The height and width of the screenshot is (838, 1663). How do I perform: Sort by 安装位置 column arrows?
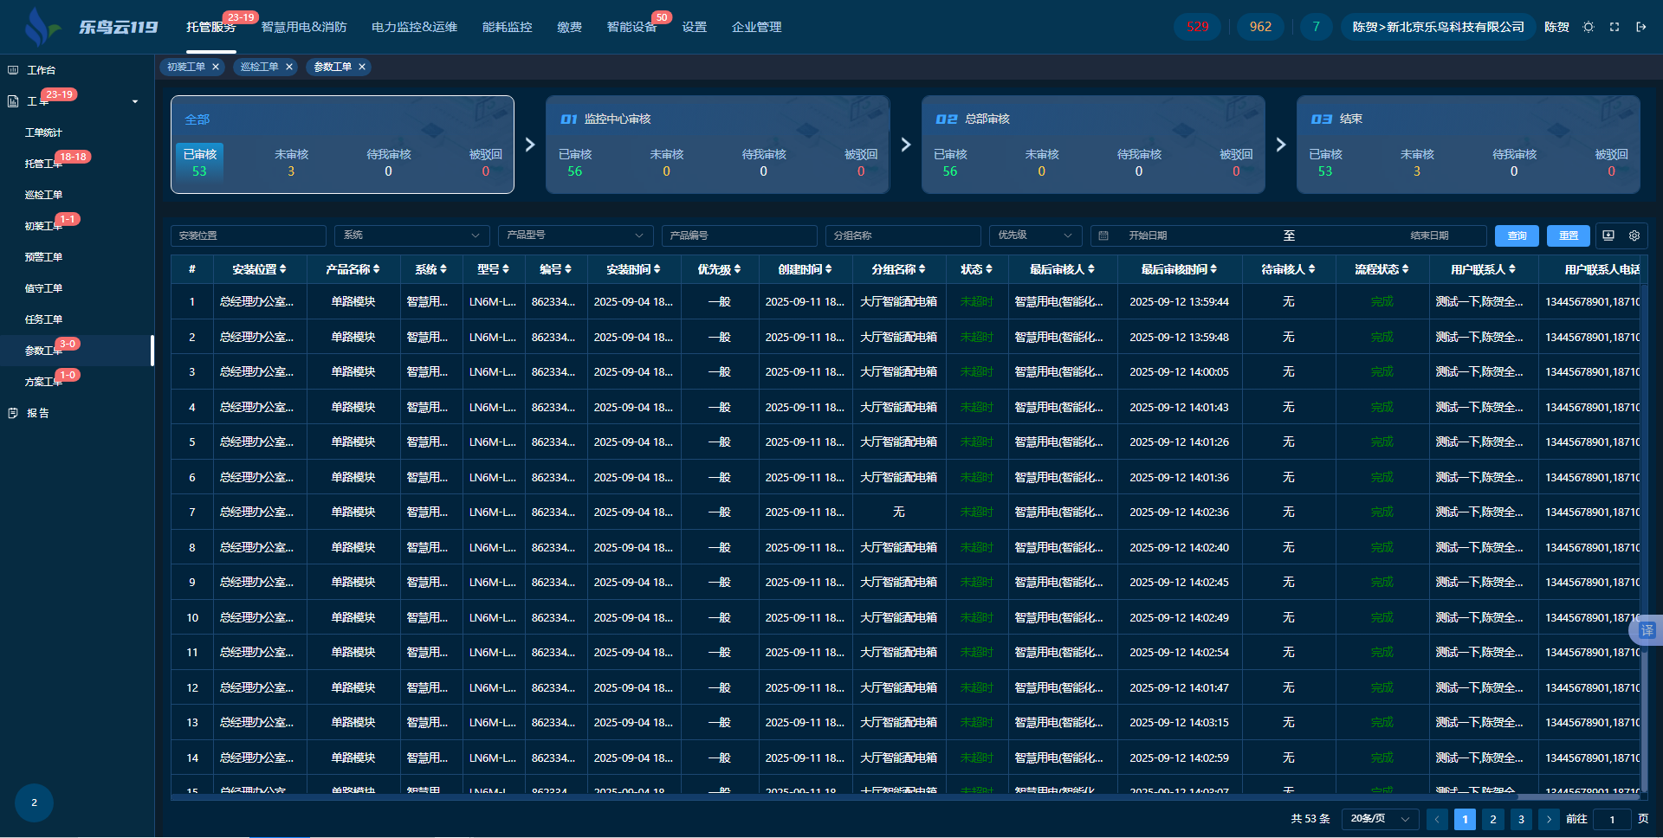[282, 269]
